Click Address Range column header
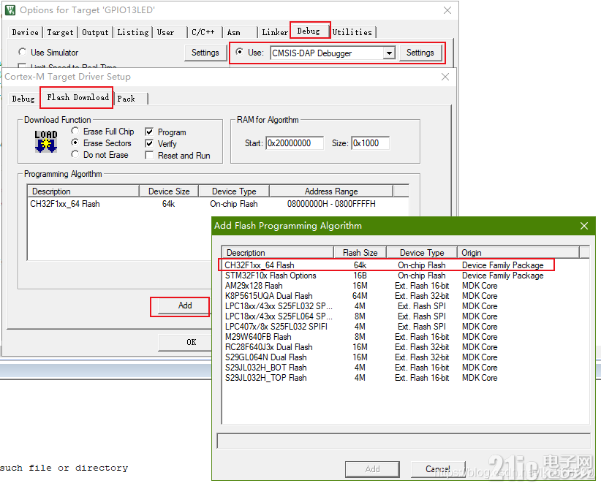 (331, 191)
